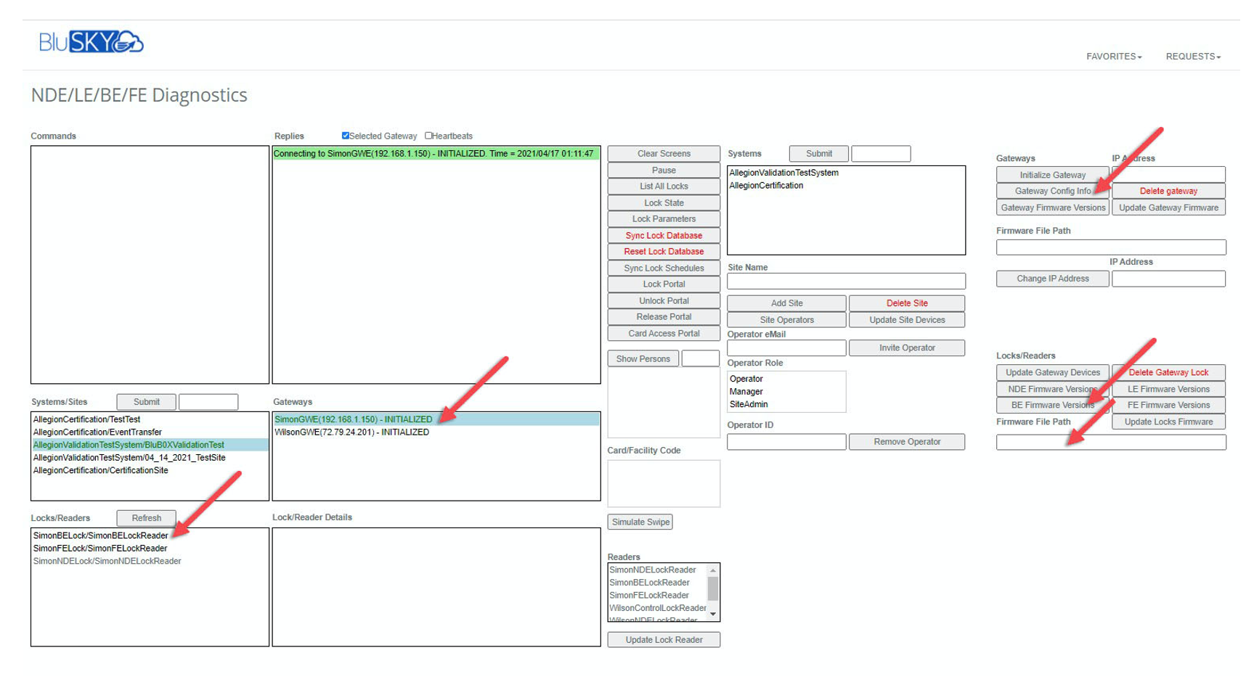This screenshot has height=698, width=1254.
Task: Click Delete Gateway Lock button
Action: coord(1168,372)
